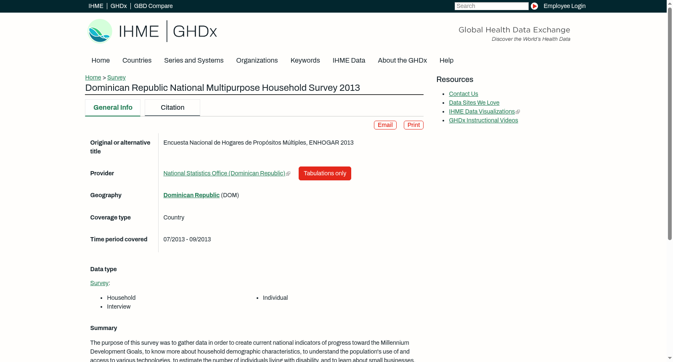Click the Interview list item
This screenshot has width=673, height=362.
(x=119, y=307)
